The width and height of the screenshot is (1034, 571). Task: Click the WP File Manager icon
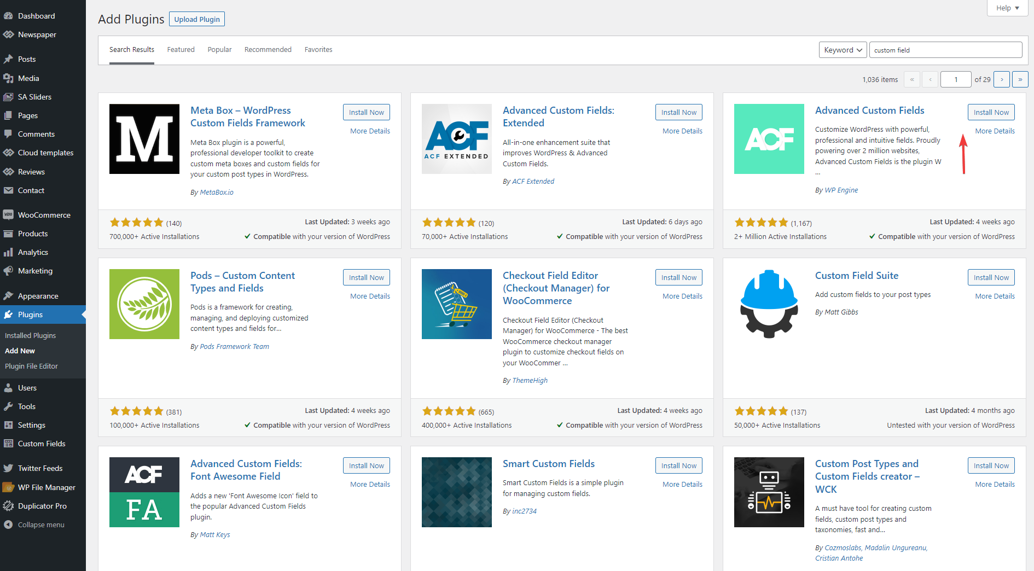coord(8,487)
